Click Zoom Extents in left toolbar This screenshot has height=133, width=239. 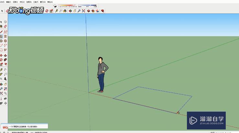click(x=1, y=93)
